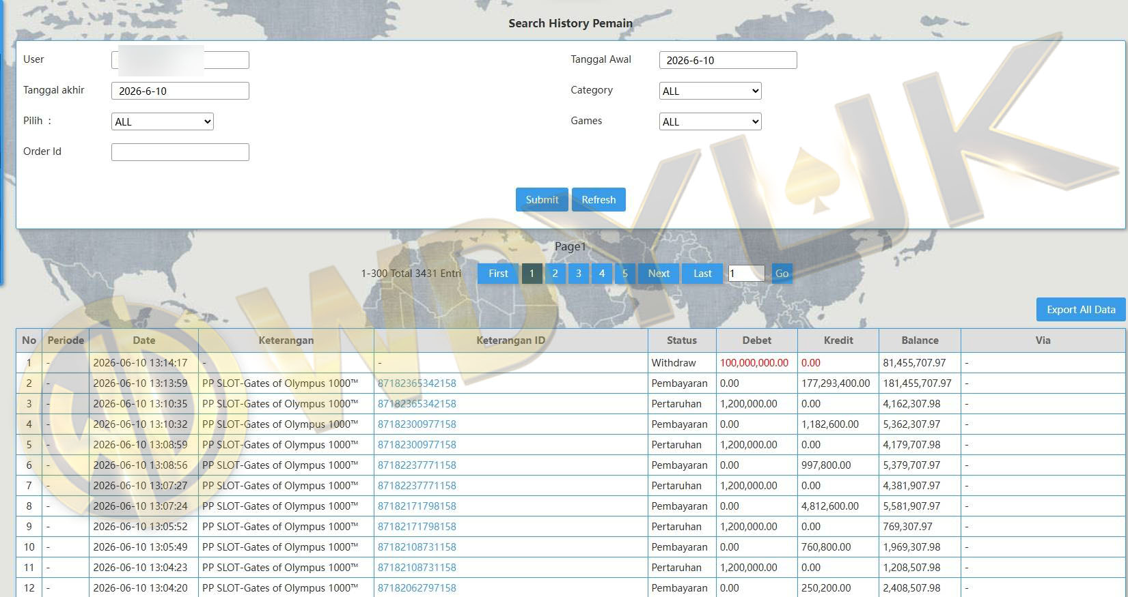Go to the Last page
Screen dimensions: 1128x597
[x=702, y=274]
